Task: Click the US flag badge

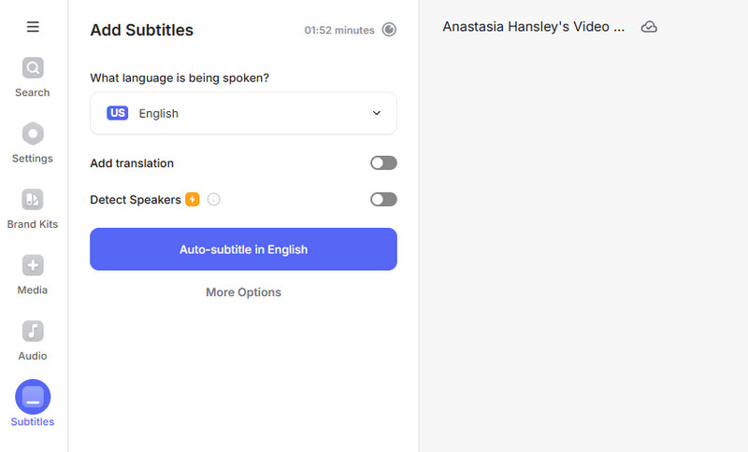Action: pyautogui.click(x=117, y=113)
